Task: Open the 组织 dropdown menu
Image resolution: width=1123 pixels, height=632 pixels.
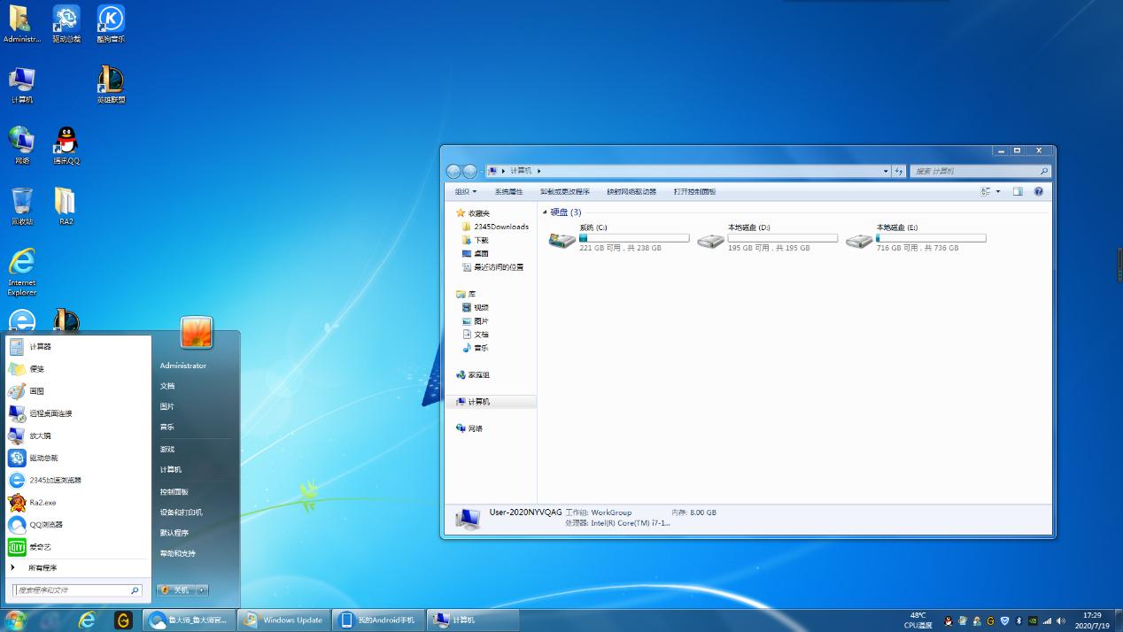Action: 464,191
